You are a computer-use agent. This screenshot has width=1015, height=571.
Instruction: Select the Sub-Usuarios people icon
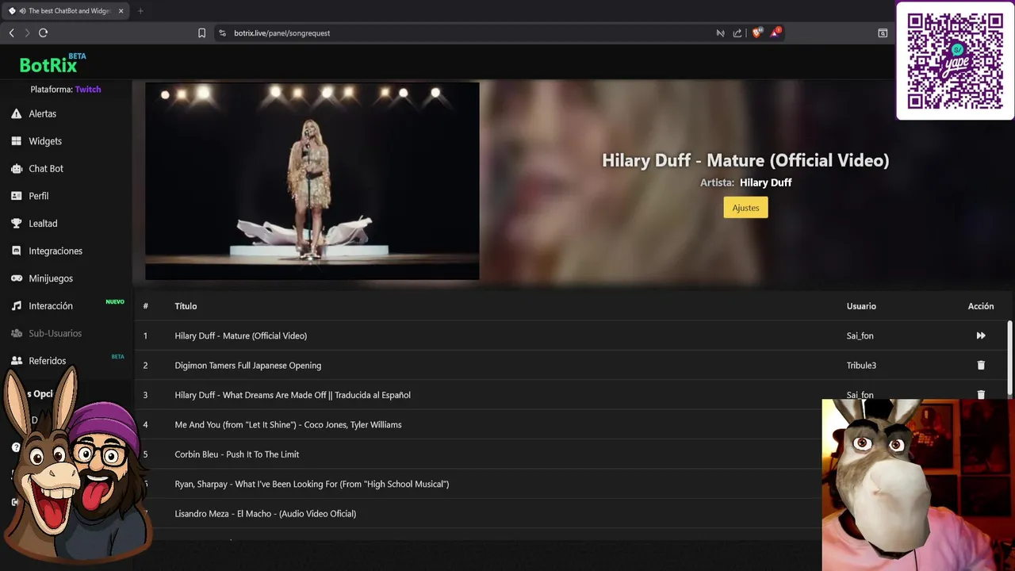[16, 333]
